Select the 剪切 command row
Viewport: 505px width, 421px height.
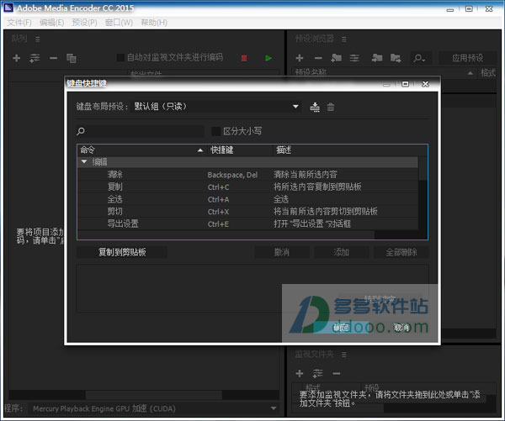(247, 211)
